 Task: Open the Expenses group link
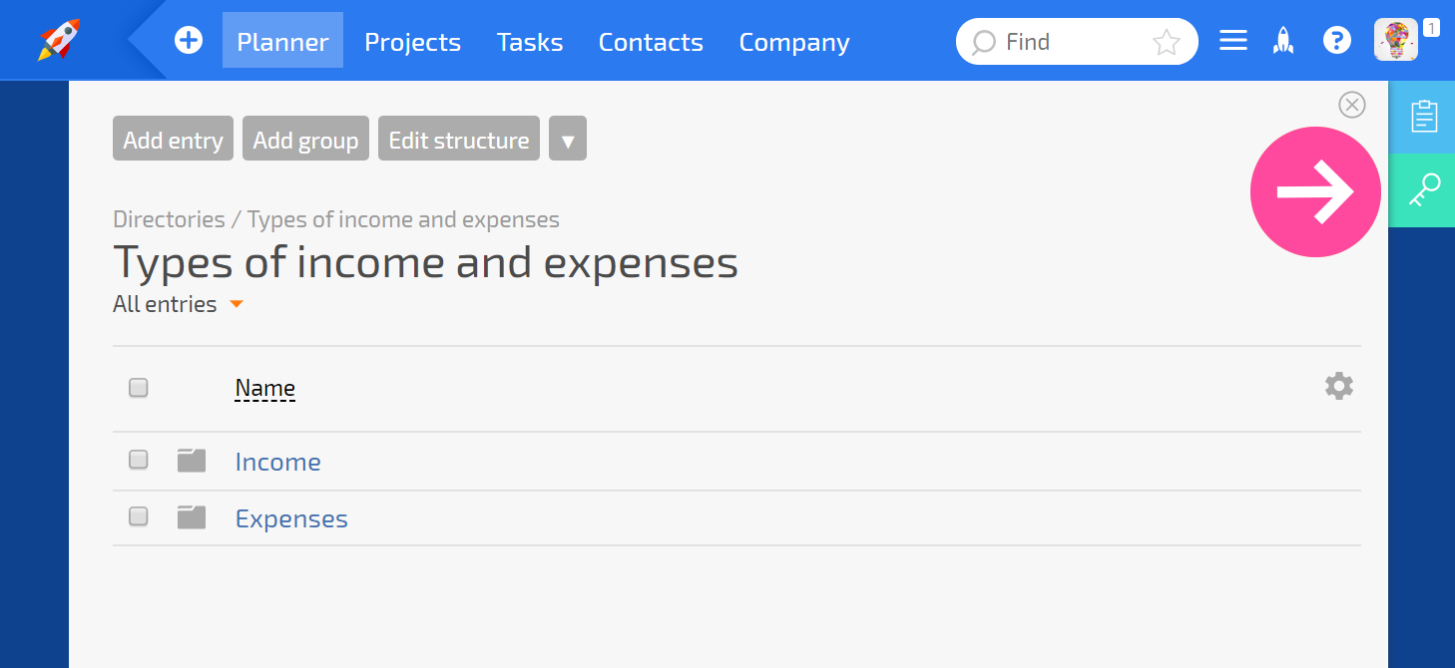click(291, 519)
